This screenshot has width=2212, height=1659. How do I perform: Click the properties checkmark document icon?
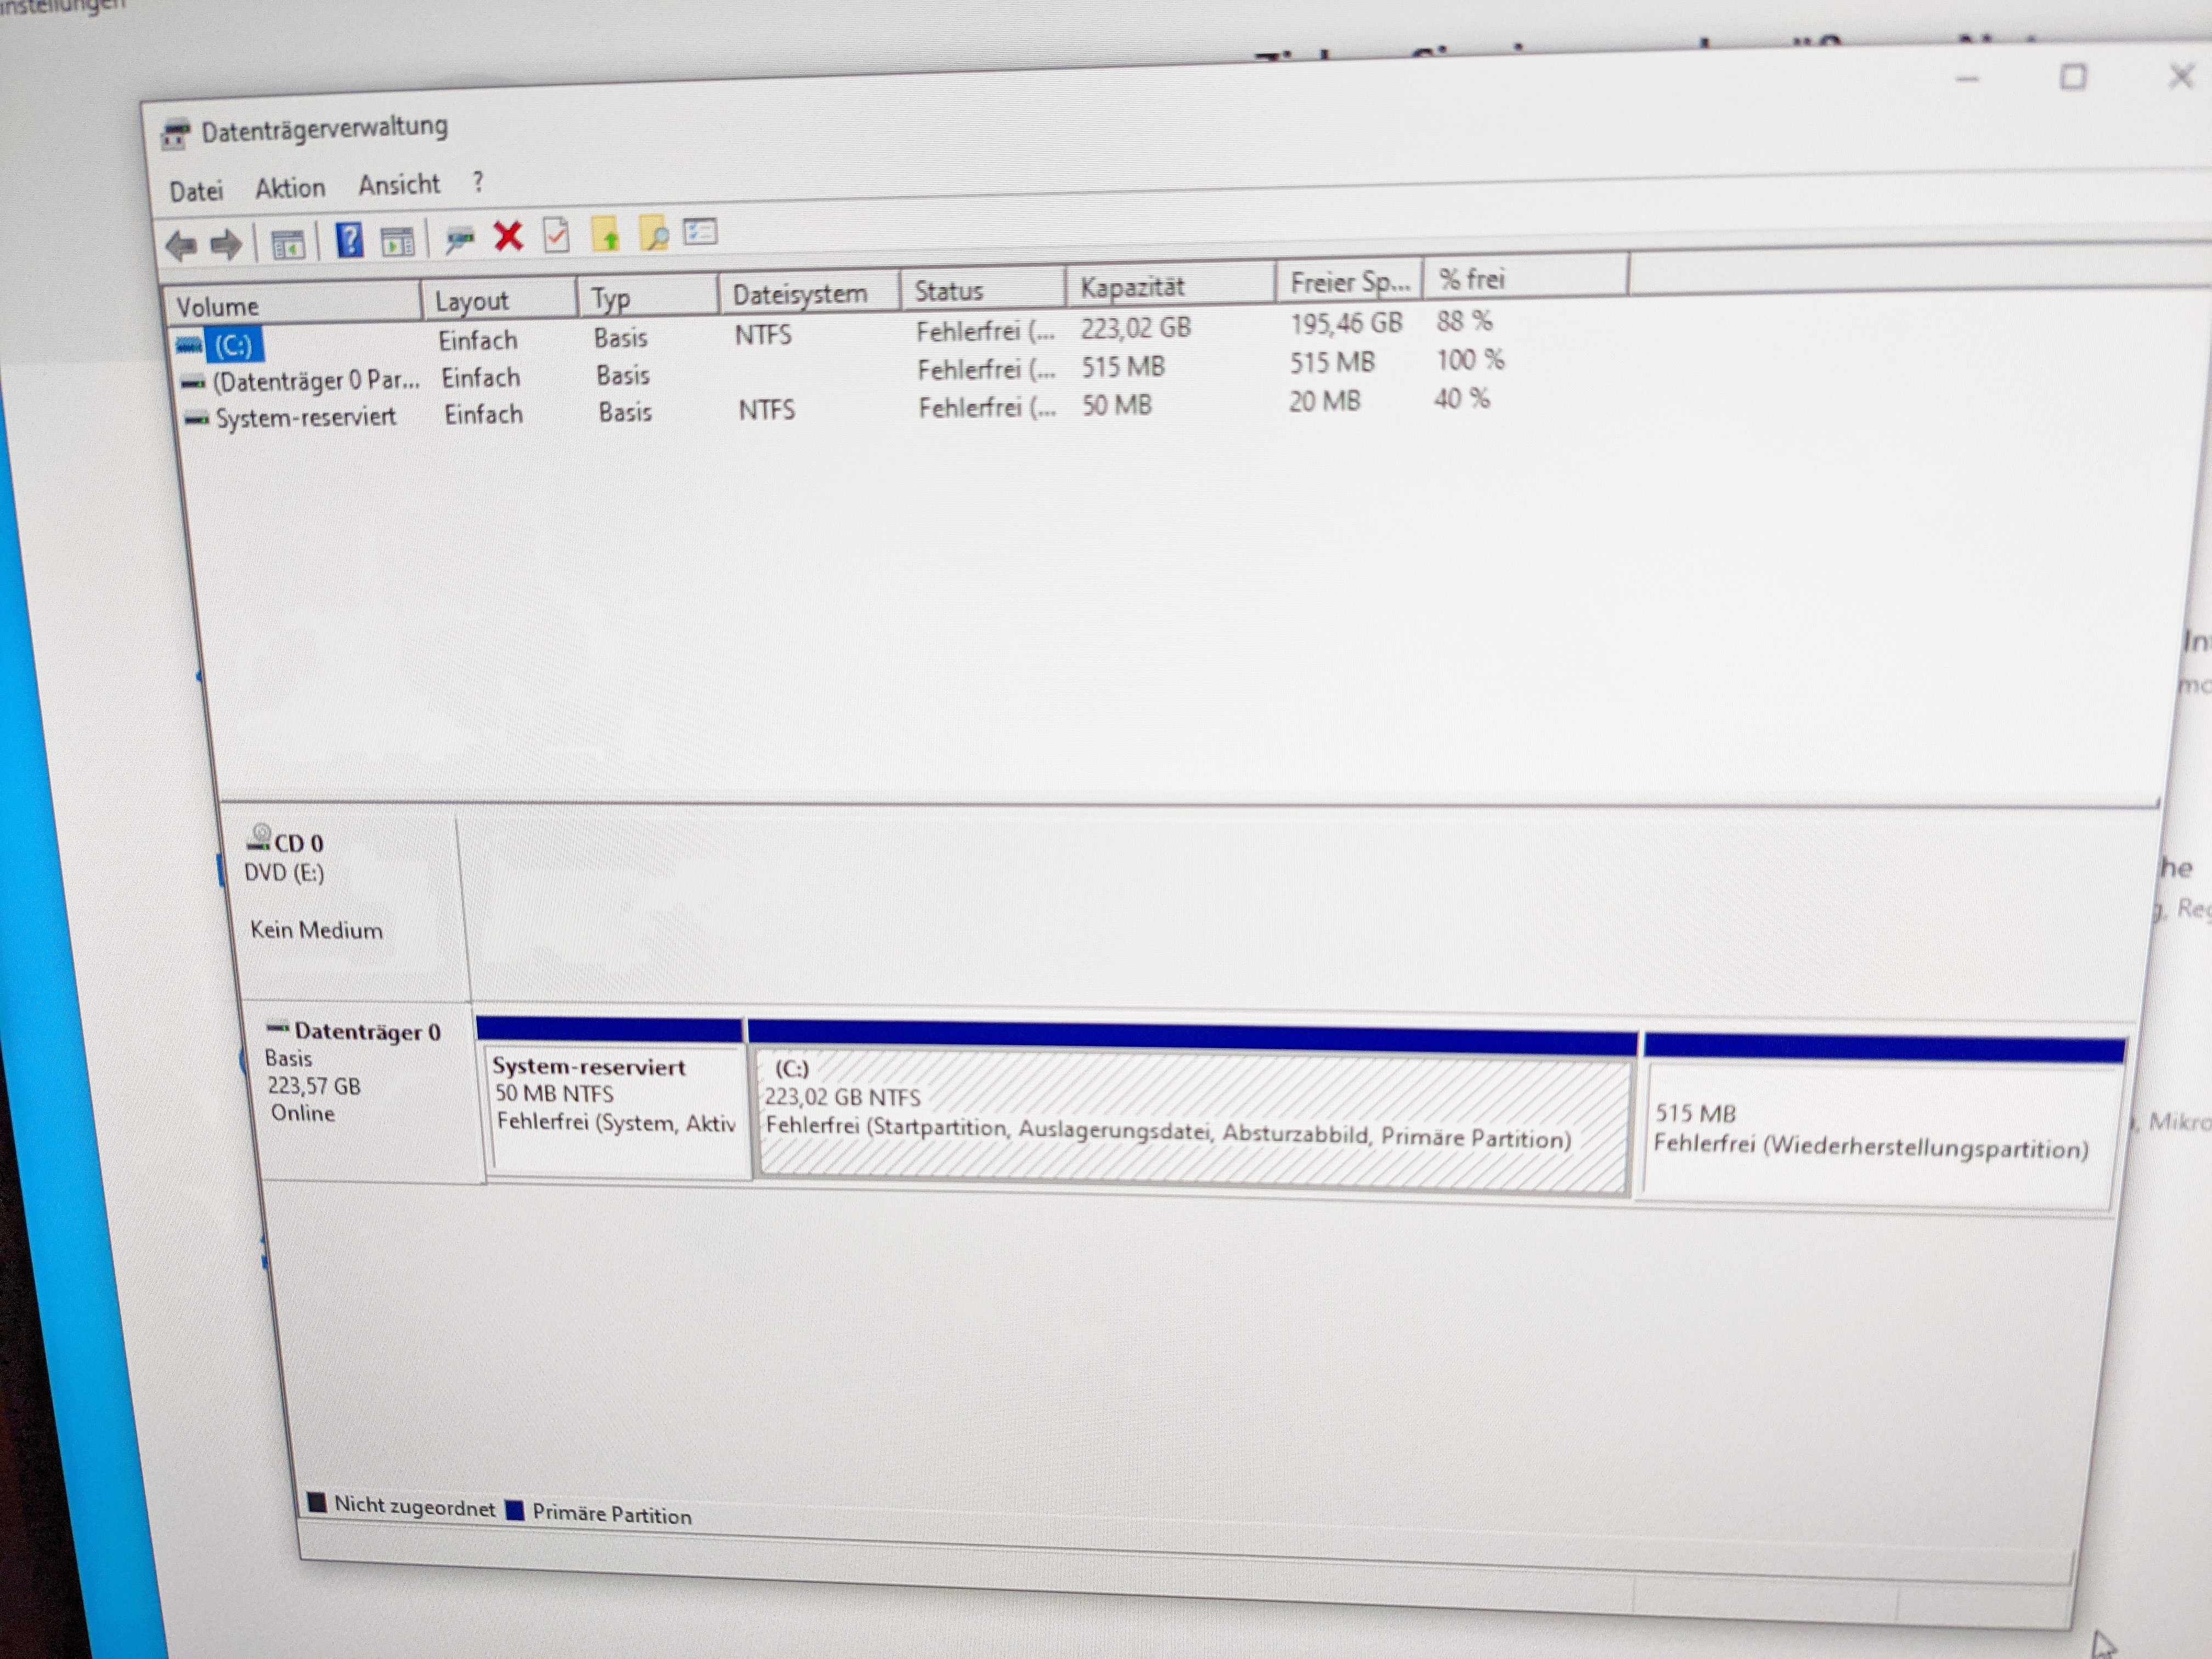click(x=556, y=236)
